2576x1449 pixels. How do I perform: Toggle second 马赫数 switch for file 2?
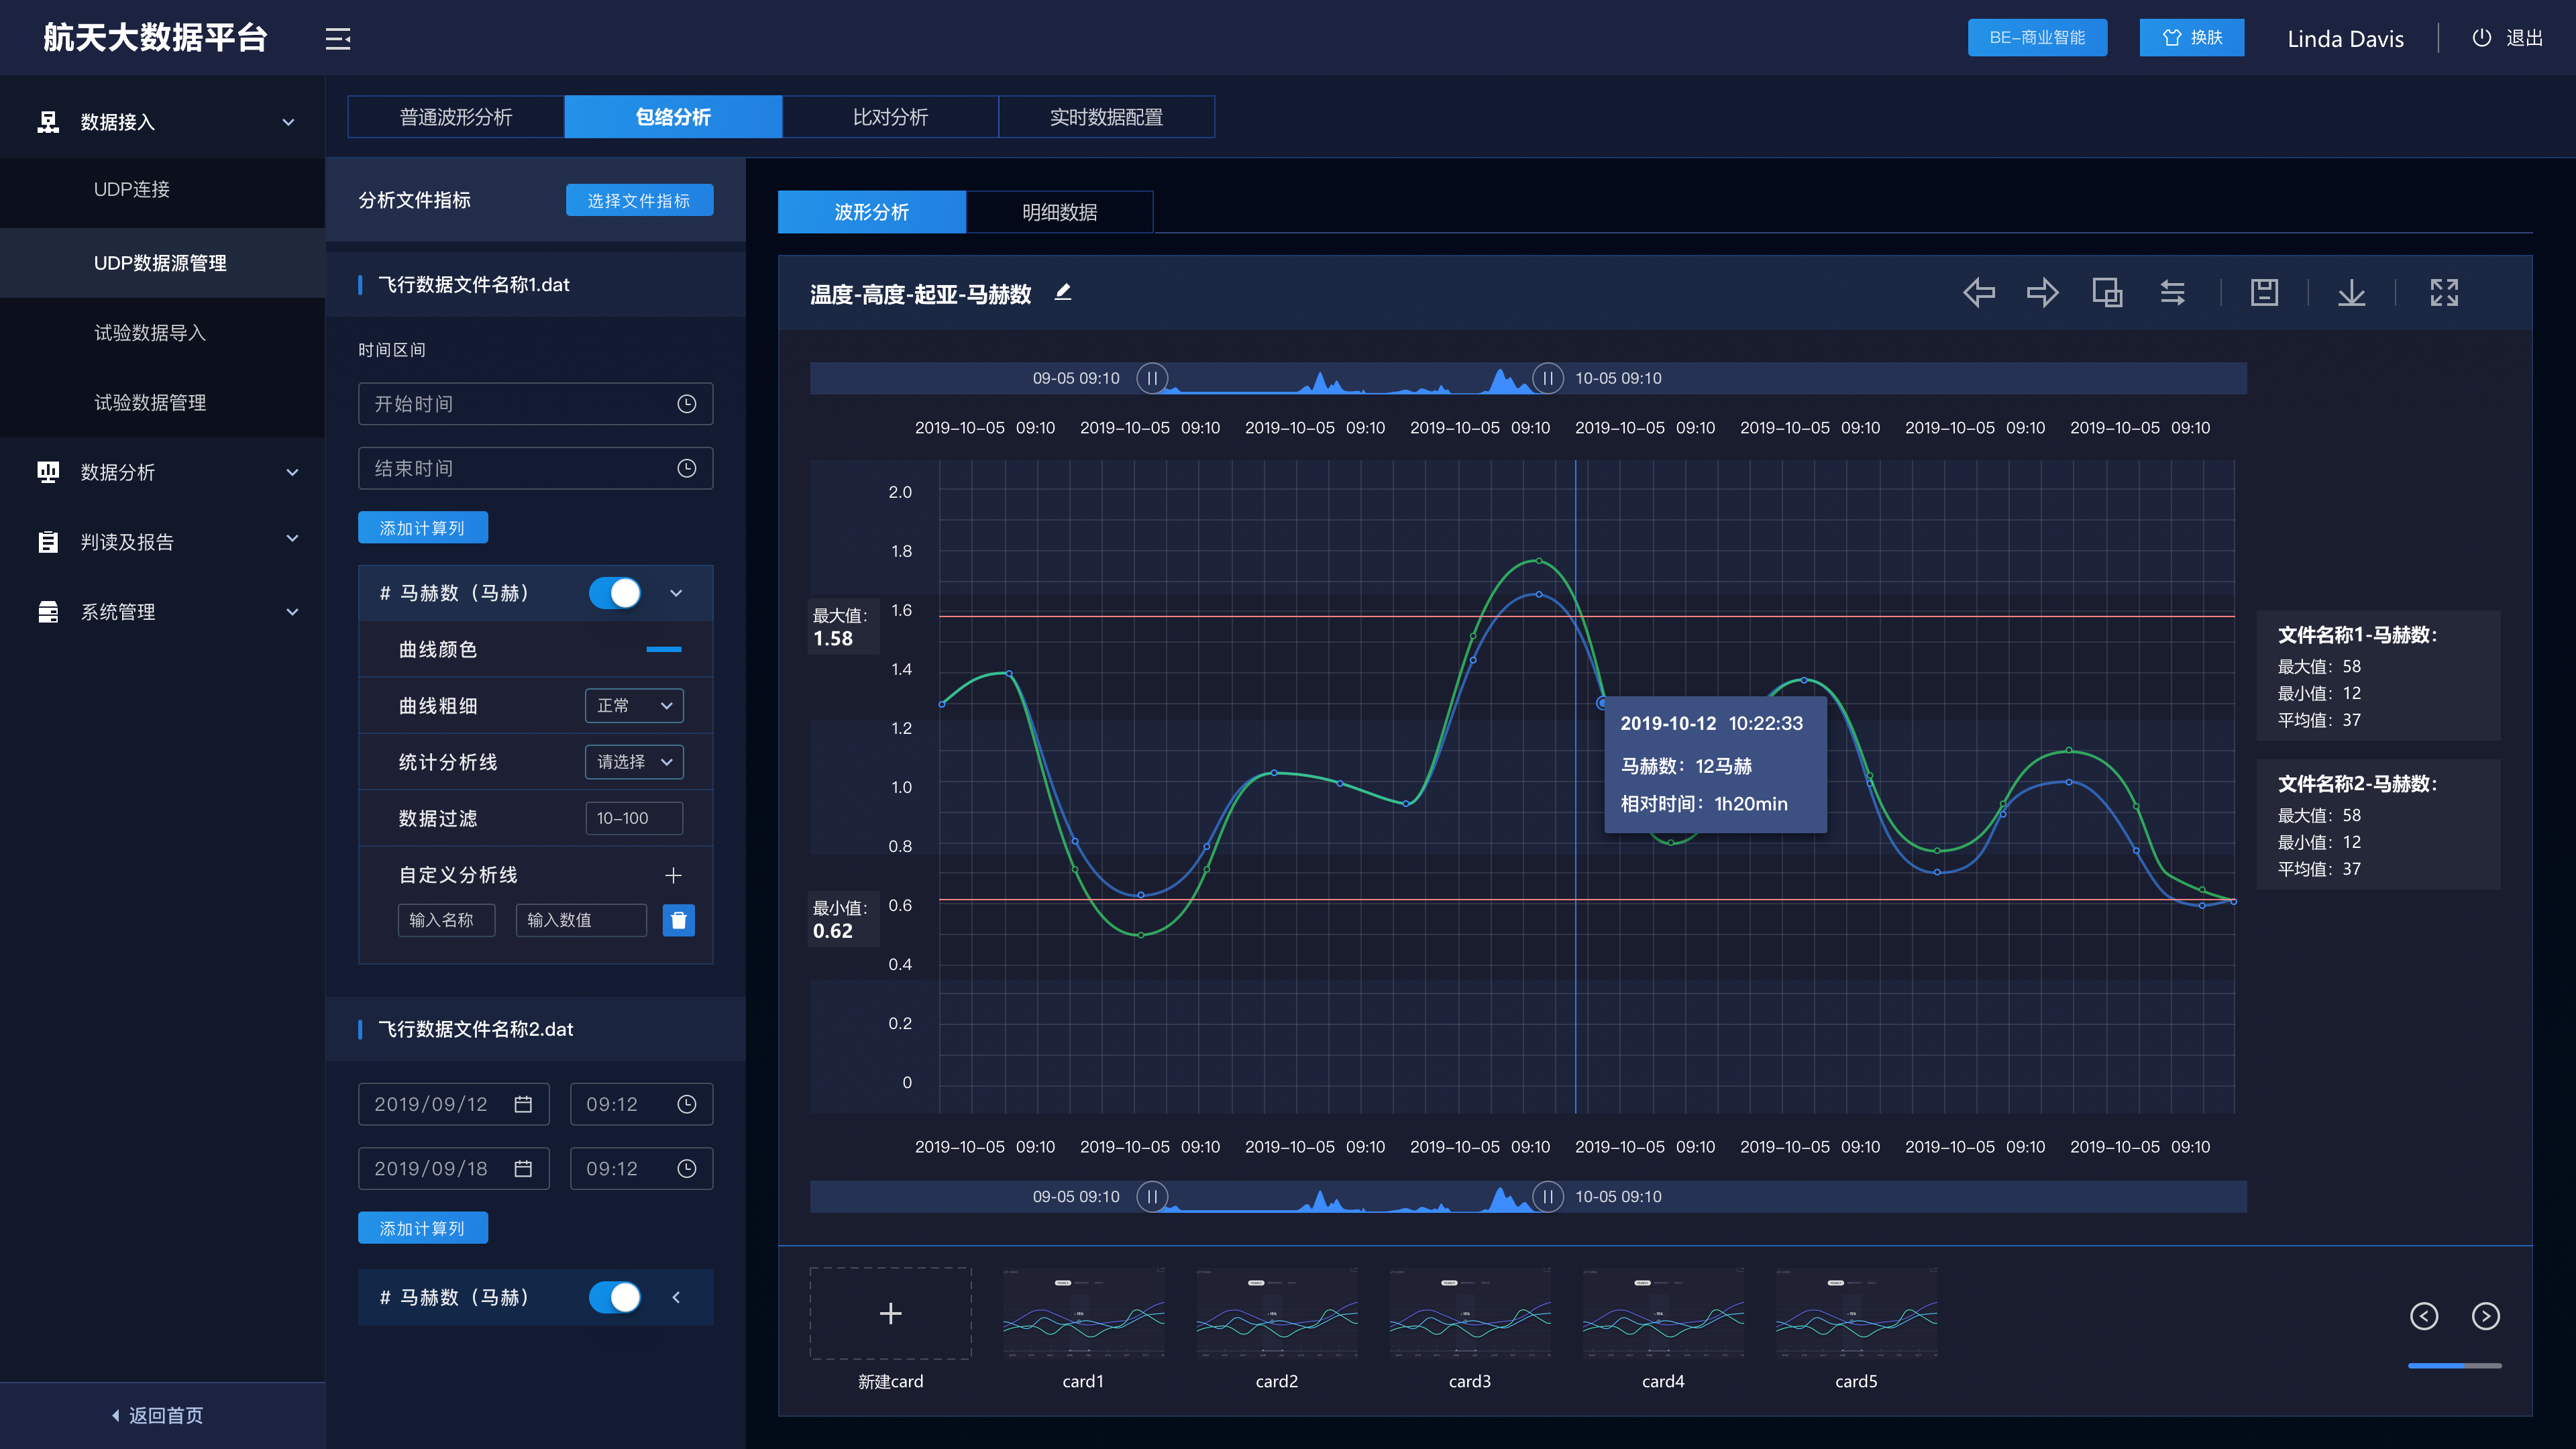pyautogui.click(x=615, y=1297)
